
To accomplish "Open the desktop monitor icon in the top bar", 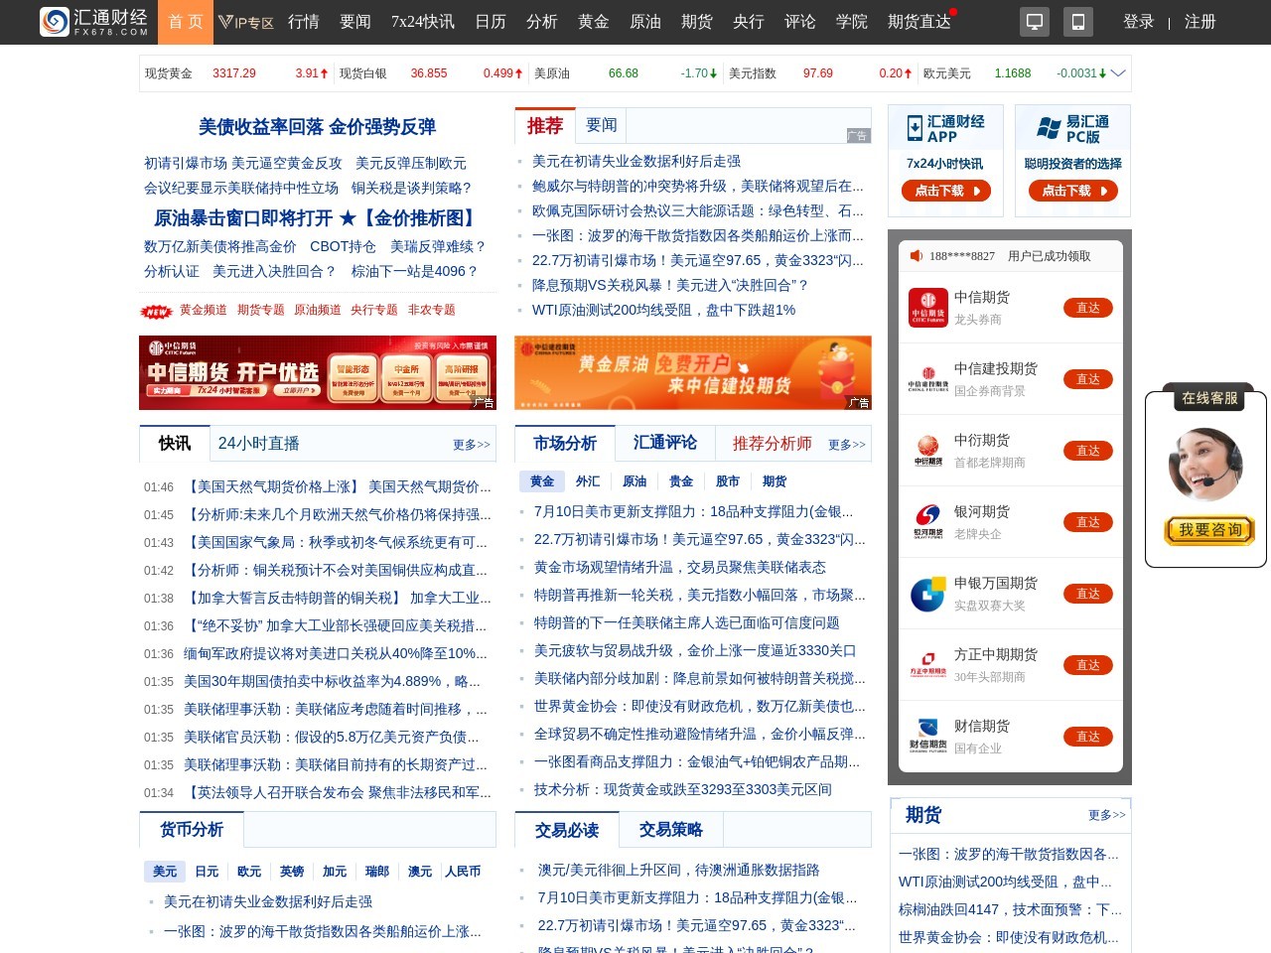I will 1035,21.
